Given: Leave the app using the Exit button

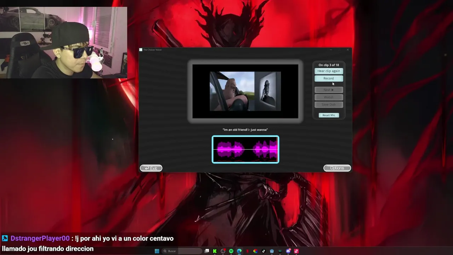Looking at the screenshot, I should 151,168.
